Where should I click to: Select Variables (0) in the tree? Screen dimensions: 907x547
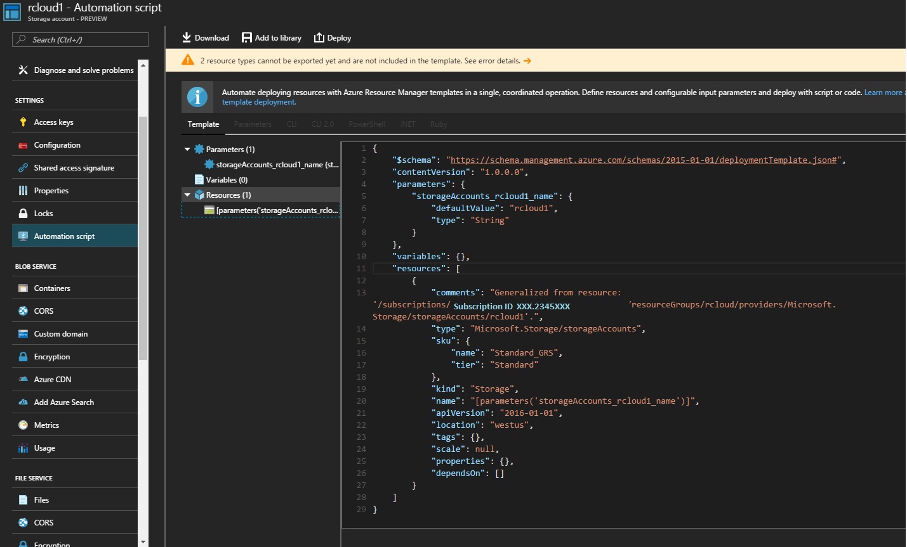pos(226,179)
